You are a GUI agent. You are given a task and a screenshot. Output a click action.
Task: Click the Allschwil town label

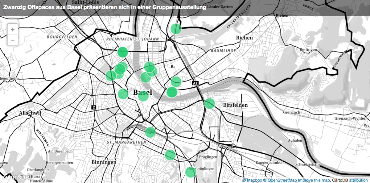pyautogui.click(x=30, y=113)
